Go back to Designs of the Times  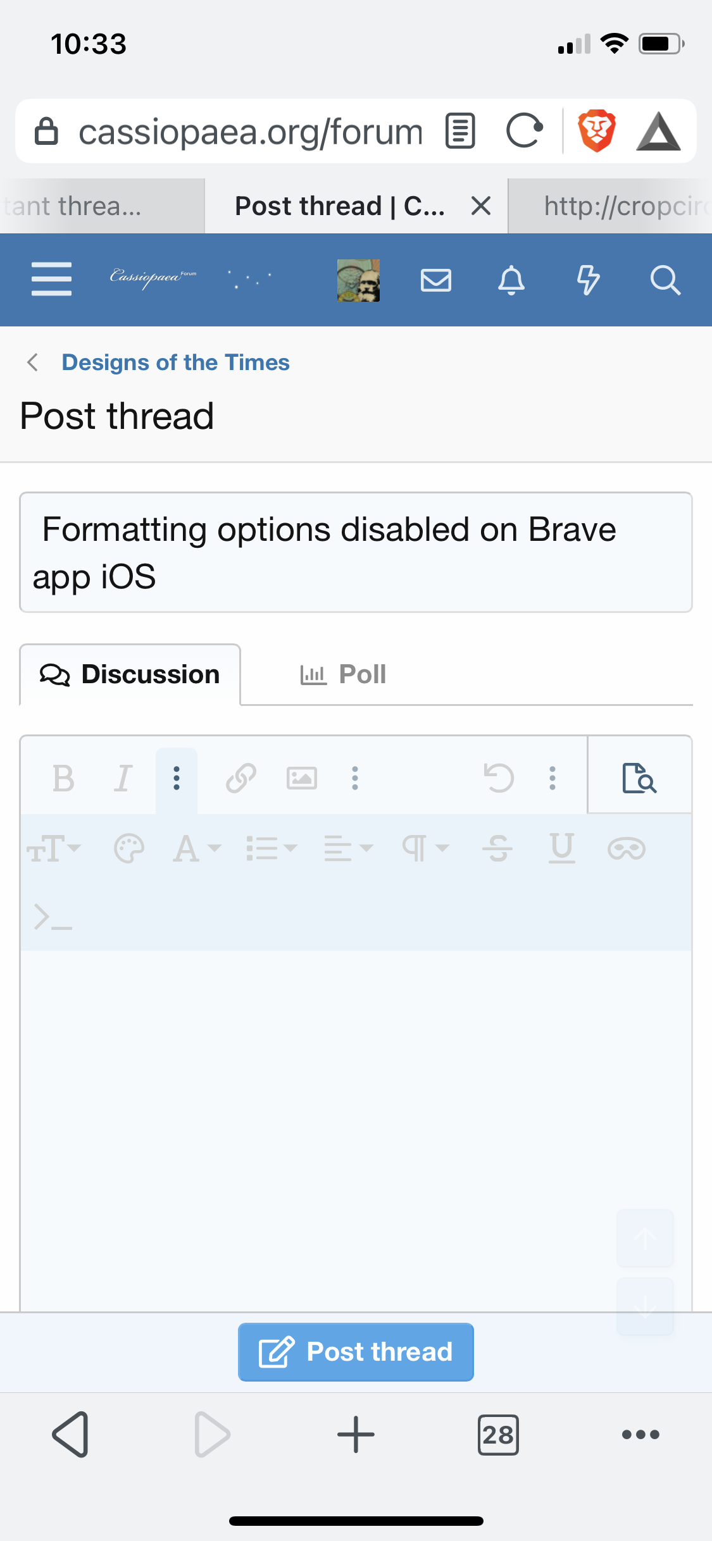click(x=175, y=362)
